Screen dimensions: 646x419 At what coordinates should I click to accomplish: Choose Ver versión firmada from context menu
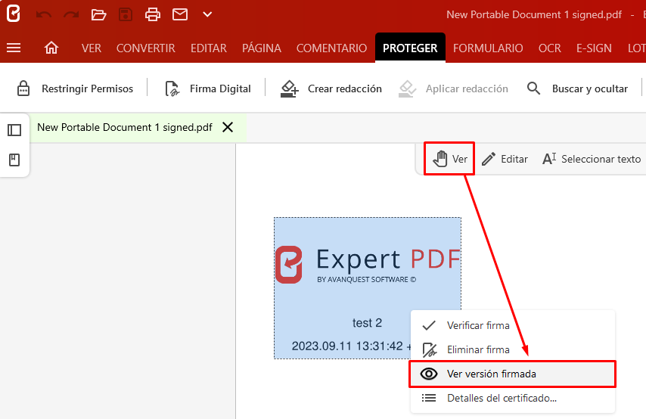click(513, 374)
